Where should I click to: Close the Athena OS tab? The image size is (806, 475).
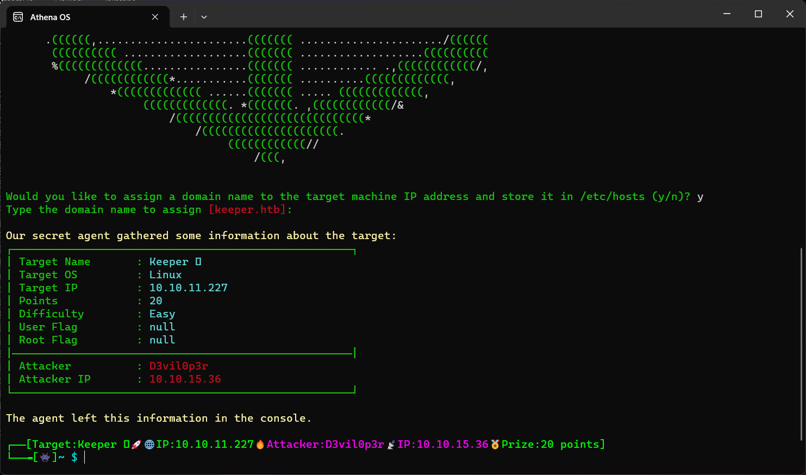pos(155,17)
